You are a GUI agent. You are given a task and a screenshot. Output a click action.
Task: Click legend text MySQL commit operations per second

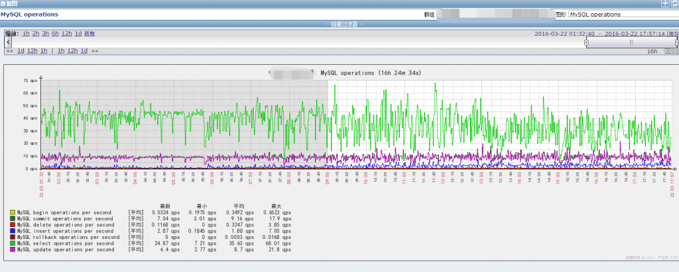click(x=66, y=219)
